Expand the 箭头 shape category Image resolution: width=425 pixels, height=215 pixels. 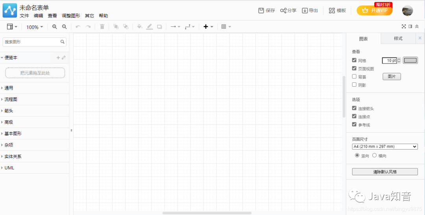34,111
